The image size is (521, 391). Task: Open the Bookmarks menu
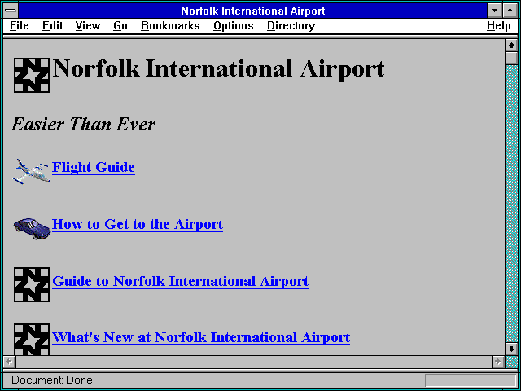pos(170,25)
